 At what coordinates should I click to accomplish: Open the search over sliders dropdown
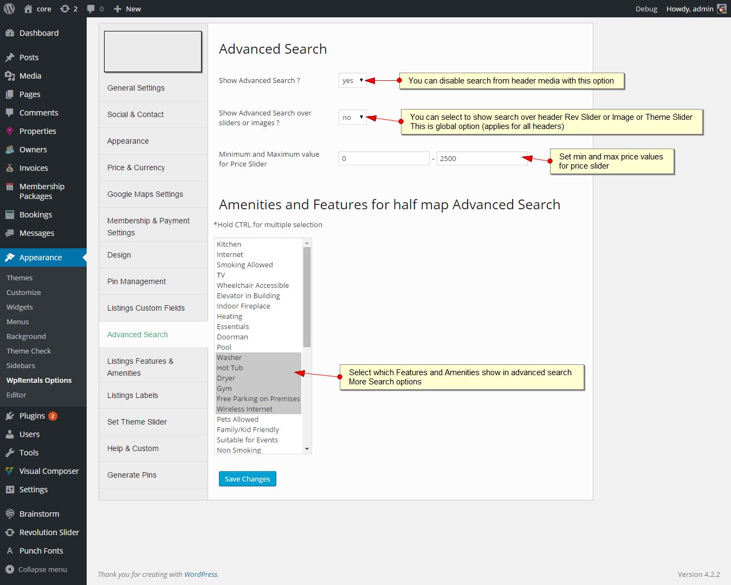pyautogui.click(x=352, y=117)
